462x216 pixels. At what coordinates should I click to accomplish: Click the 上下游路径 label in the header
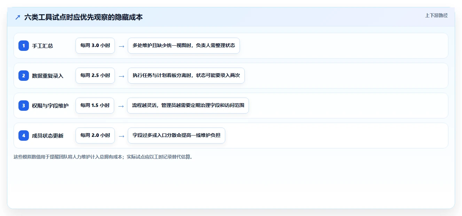(436, 15)
